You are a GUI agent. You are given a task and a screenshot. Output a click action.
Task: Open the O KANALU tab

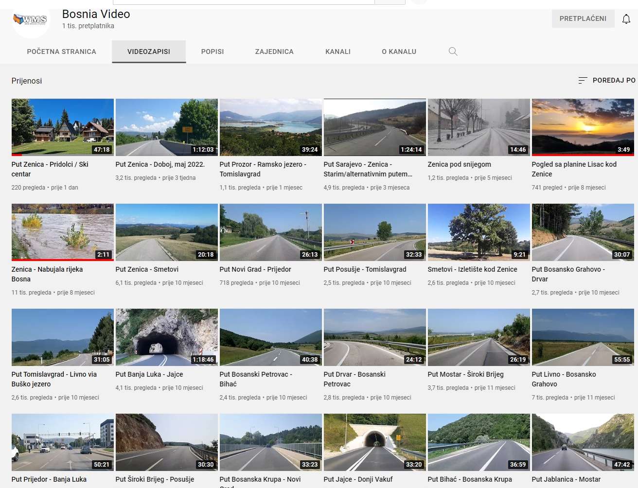pyautogui.click(x=399, y=52)
